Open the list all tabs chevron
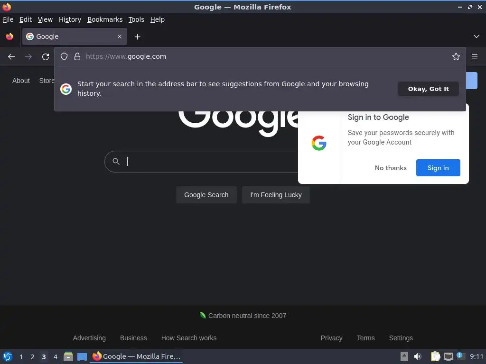This screenshot has height=364, width=486. tap(477, 36)
